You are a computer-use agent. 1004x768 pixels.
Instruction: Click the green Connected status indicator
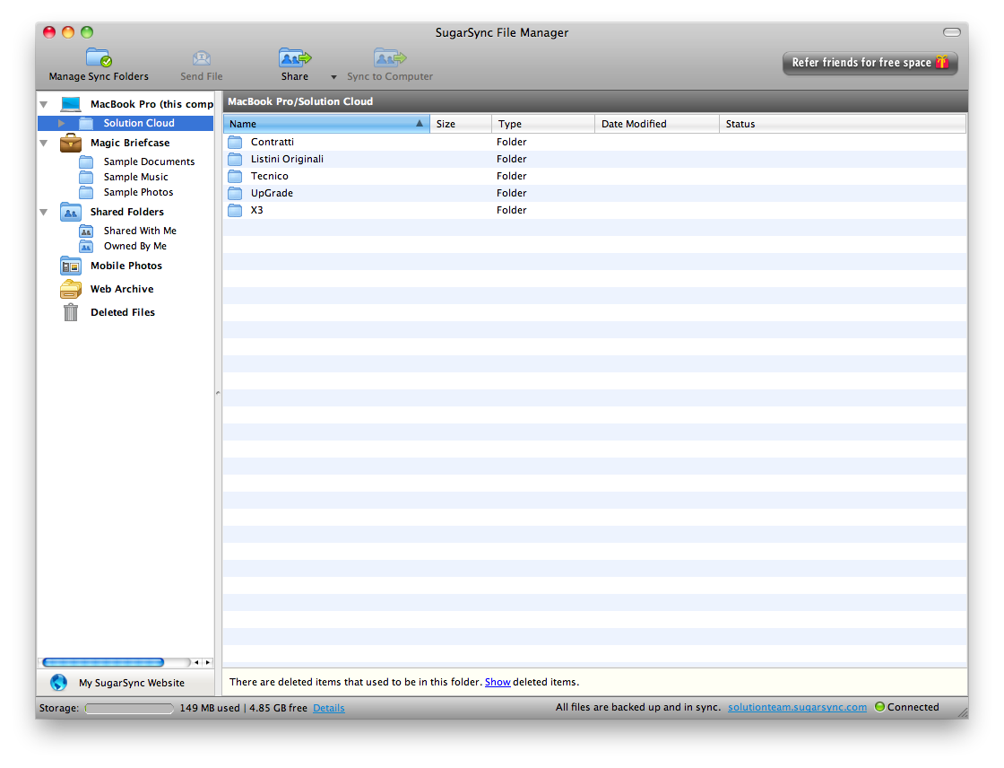879,706
